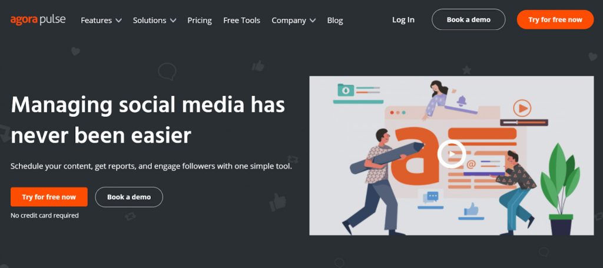603x268 pixels.
Task: Open the Free Tools page
Action: 241,21
